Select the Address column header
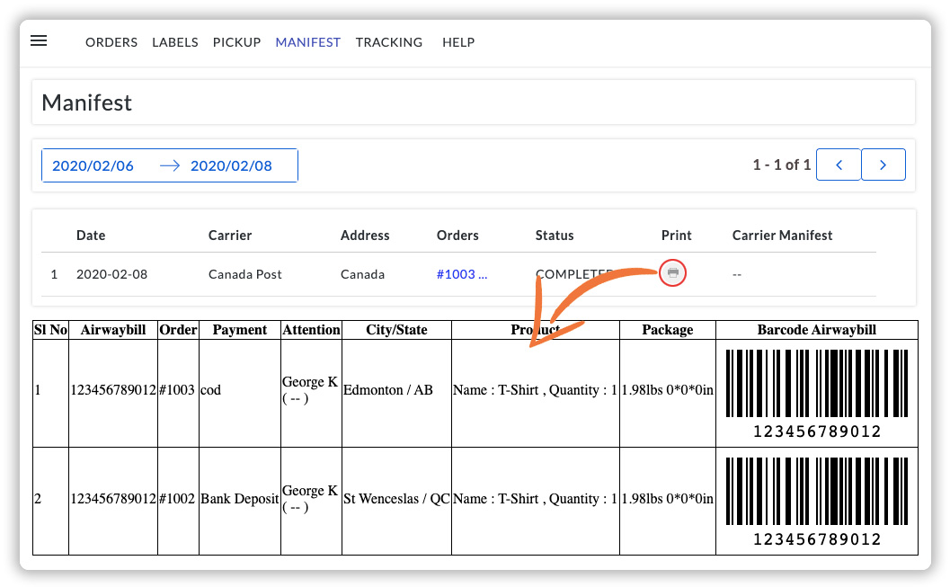 click(365, 236)
